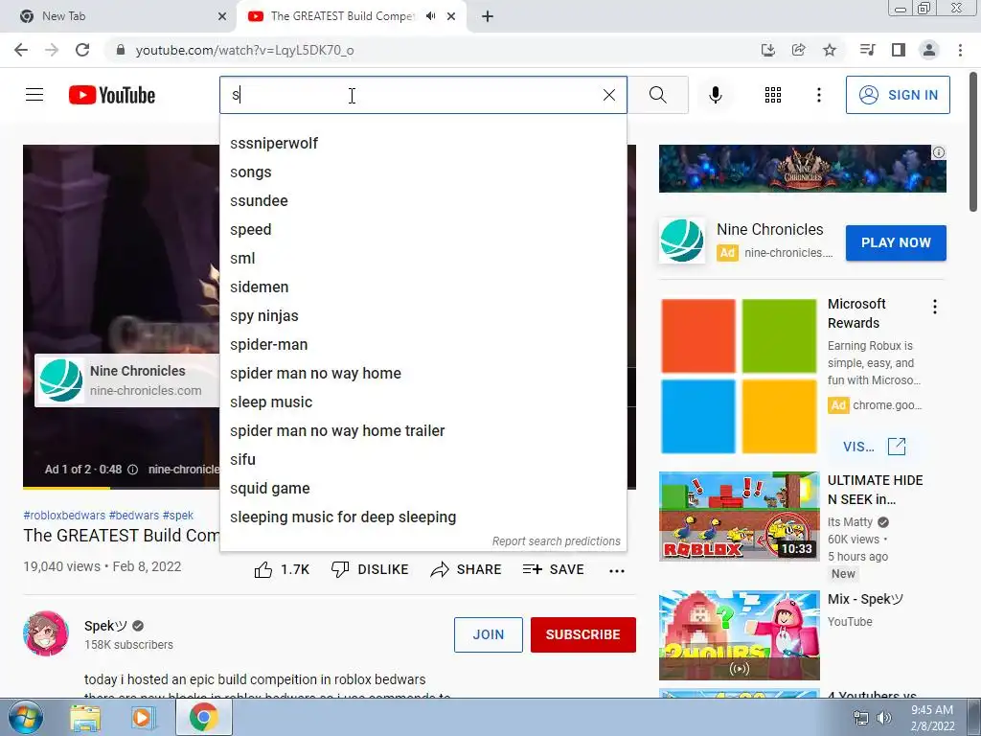This screenshot has height=736, width=981.
Task: Choose 'spider man no way home trailer'
Action: tap(422, 431)
